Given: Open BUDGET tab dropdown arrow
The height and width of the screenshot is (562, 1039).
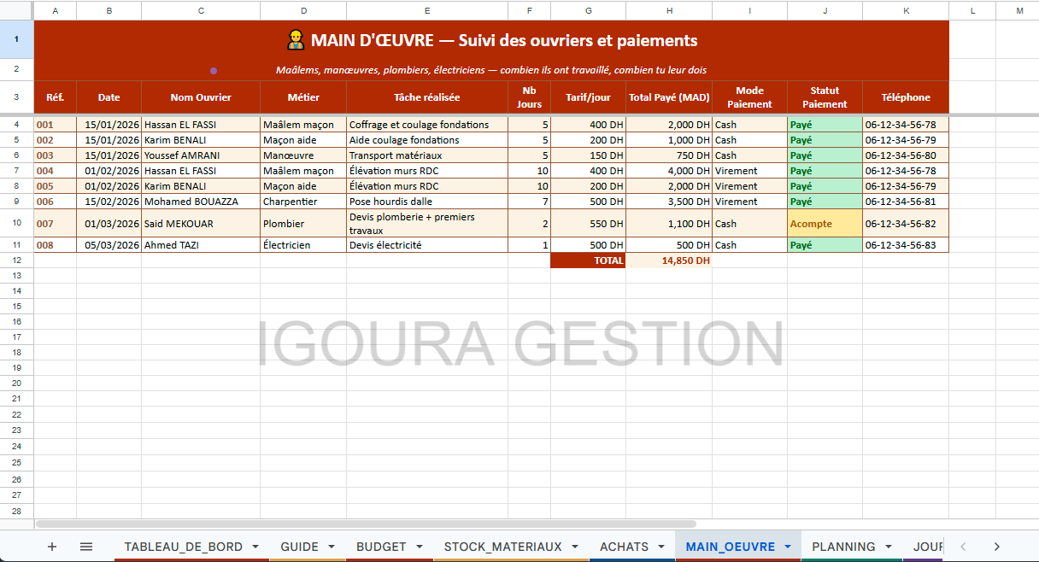Looking at the screenshot, I should pyautogui.click(x=419, y=547).
